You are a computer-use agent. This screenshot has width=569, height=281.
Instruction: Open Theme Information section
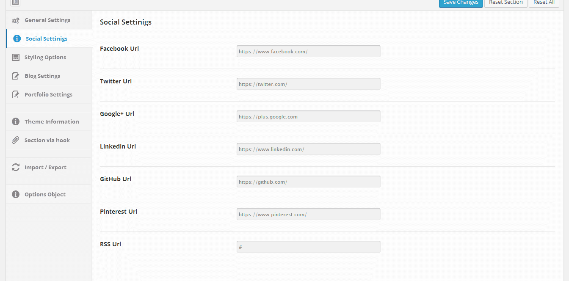click(x=49, y=121)
